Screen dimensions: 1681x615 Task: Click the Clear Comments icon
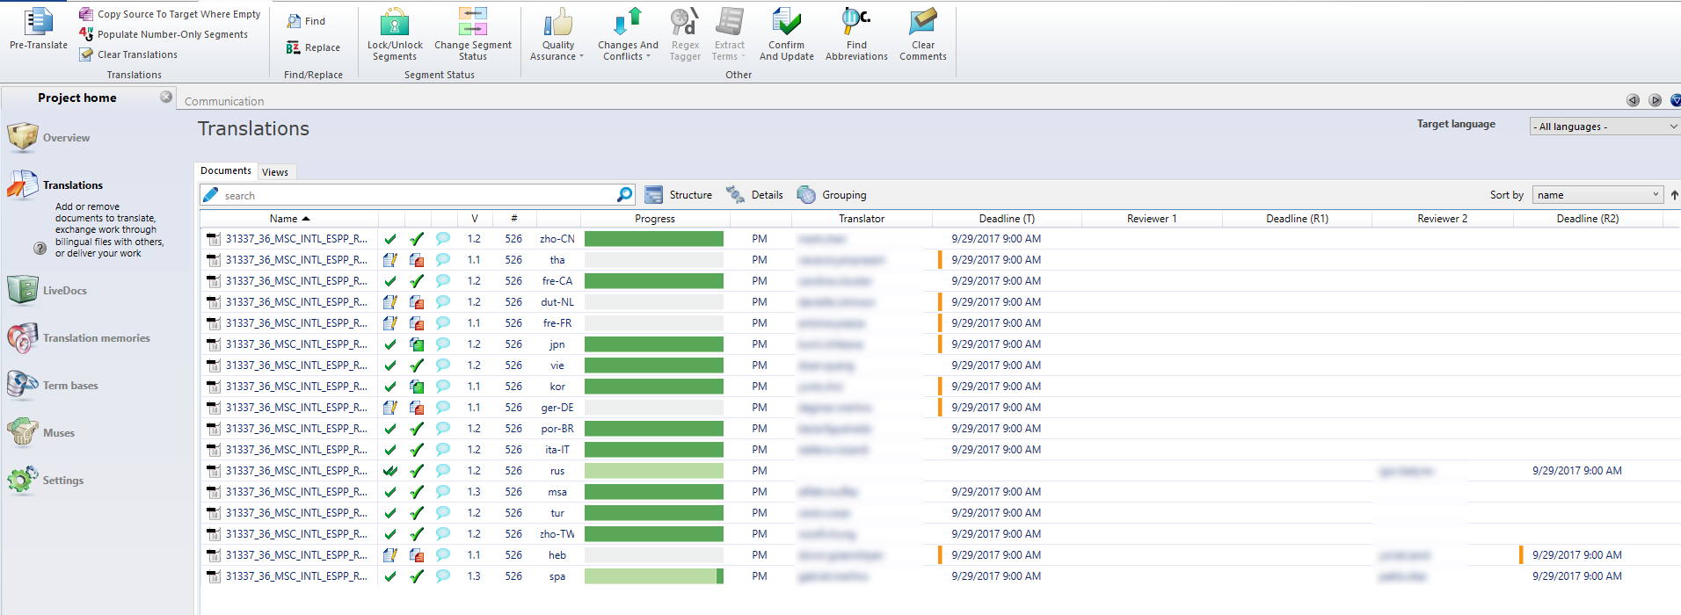click(x=922, y=24)
